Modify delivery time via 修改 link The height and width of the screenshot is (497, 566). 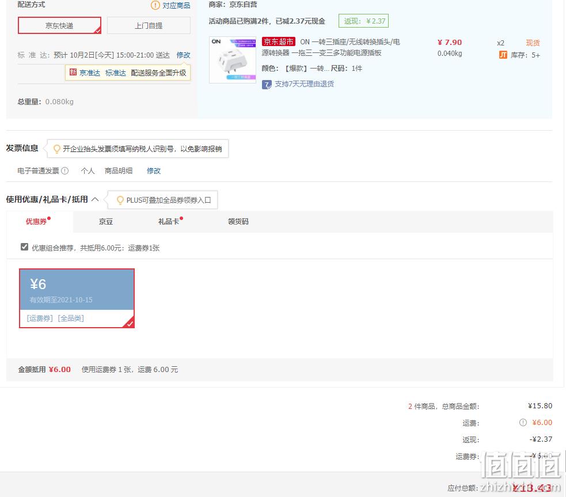(183, 55)
